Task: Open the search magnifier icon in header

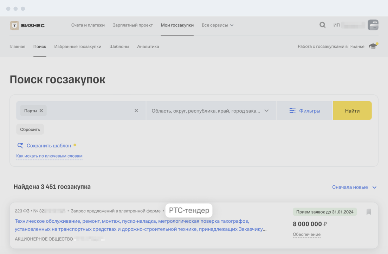Action: pyautogui.click(x=322, y=25)
